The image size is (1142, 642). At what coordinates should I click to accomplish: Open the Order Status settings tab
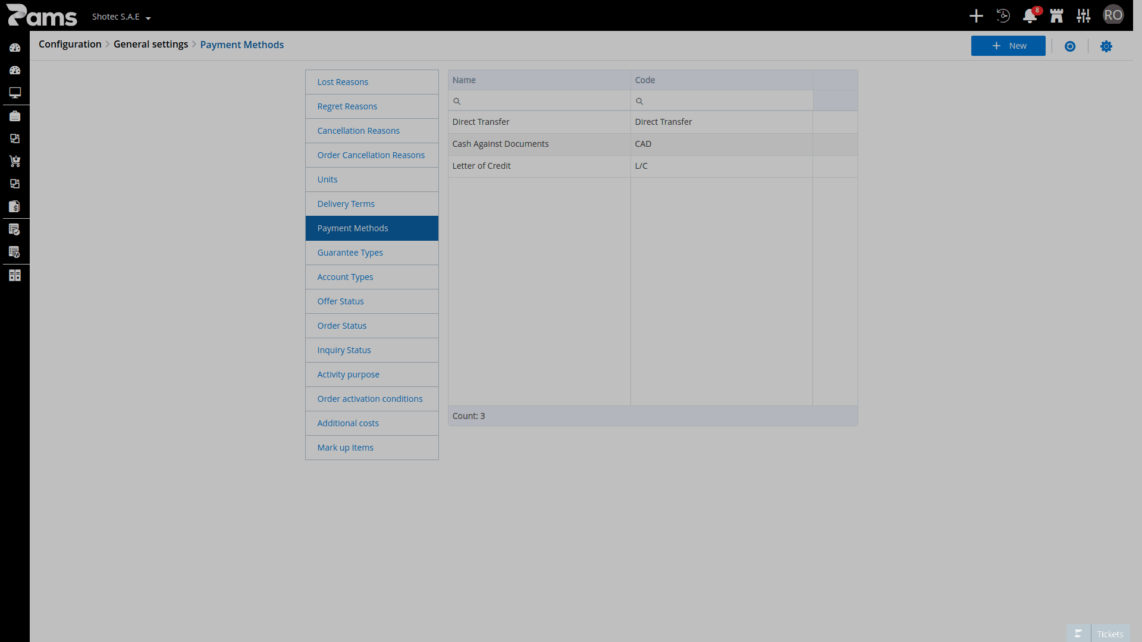pyautogui.click(x=372, y=326)
